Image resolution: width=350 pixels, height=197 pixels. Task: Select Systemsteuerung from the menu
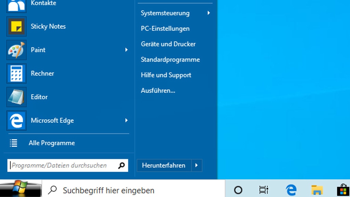point(165,13)
